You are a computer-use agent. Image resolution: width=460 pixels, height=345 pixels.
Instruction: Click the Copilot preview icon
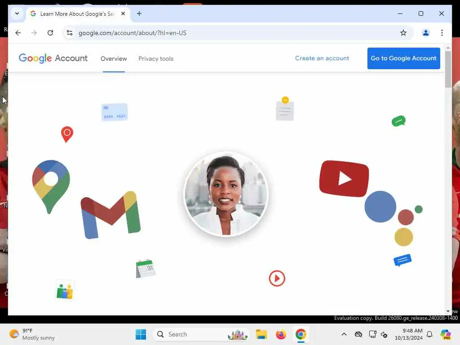(x=446, y=334)
